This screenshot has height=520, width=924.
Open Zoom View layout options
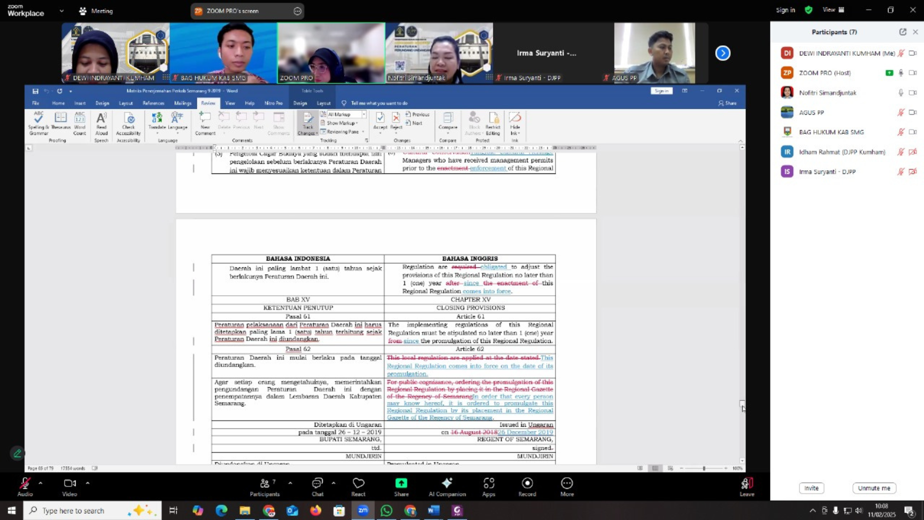tap(834, 10)
